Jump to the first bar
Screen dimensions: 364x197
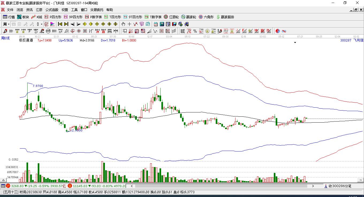click(x=60, y=24)
